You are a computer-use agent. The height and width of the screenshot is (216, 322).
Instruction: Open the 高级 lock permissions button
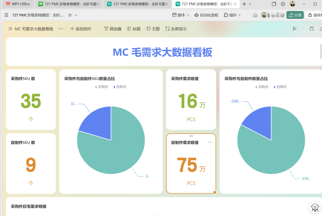click(314, 15)
